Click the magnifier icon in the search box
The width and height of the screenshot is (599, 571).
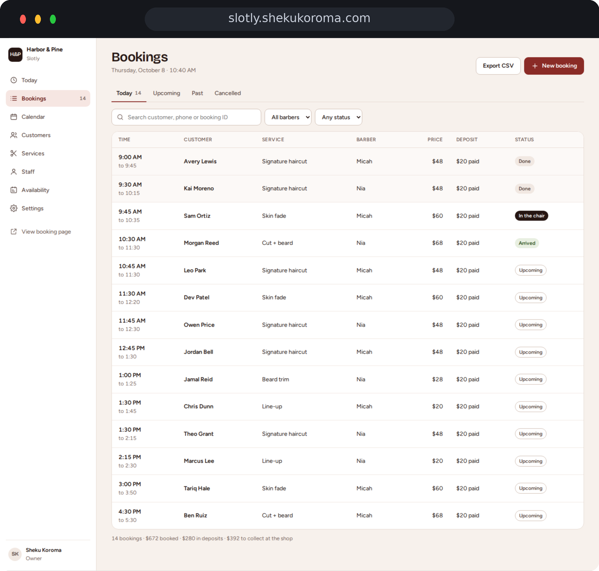pyautogui.click(x=120, y=117)
